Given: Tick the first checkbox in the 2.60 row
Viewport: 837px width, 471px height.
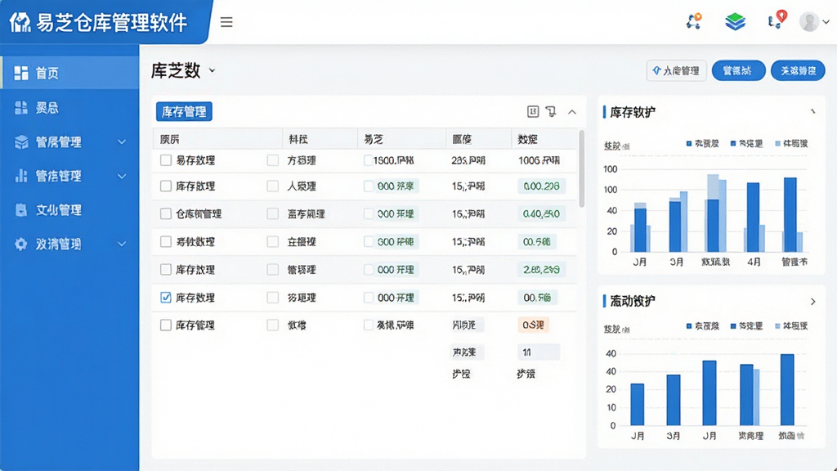Looking at the screenshot, I should (x=165, y=269).
